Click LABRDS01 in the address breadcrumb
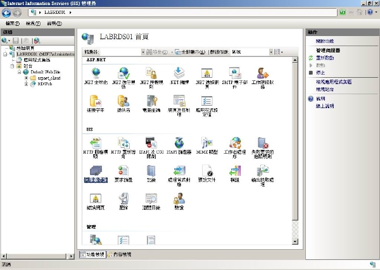Viewport: 380px width, 270px height. (x=54, y=13)
